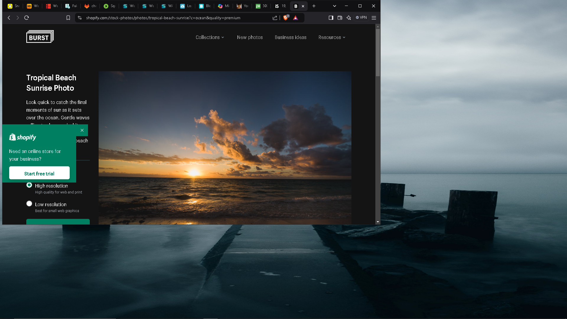Click the scrollbar down arrow
567x319 pixels.
[x=378, y=222]
